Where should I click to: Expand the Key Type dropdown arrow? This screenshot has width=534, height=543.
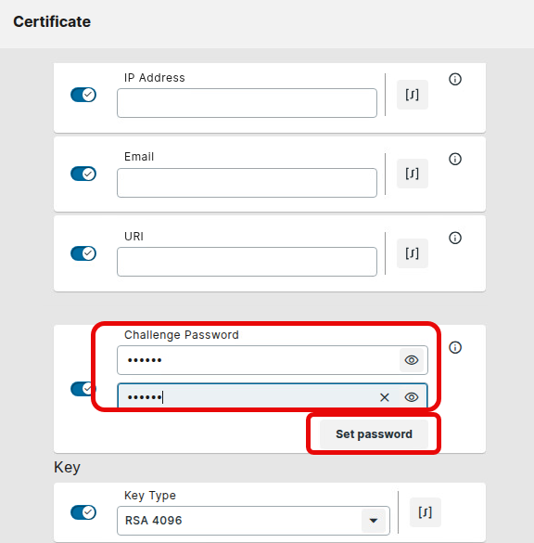coord(374,521)
